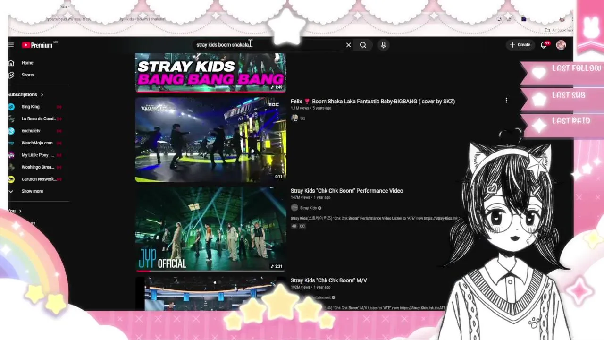Open the notifications bell
604x340 pixels.
[544, 45]
